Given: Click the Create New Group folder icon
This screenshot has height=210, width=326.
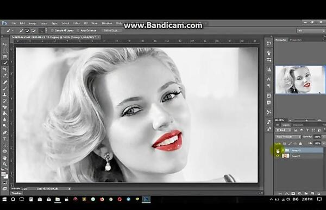Looking at the screenshot, I should pos(306,193).
